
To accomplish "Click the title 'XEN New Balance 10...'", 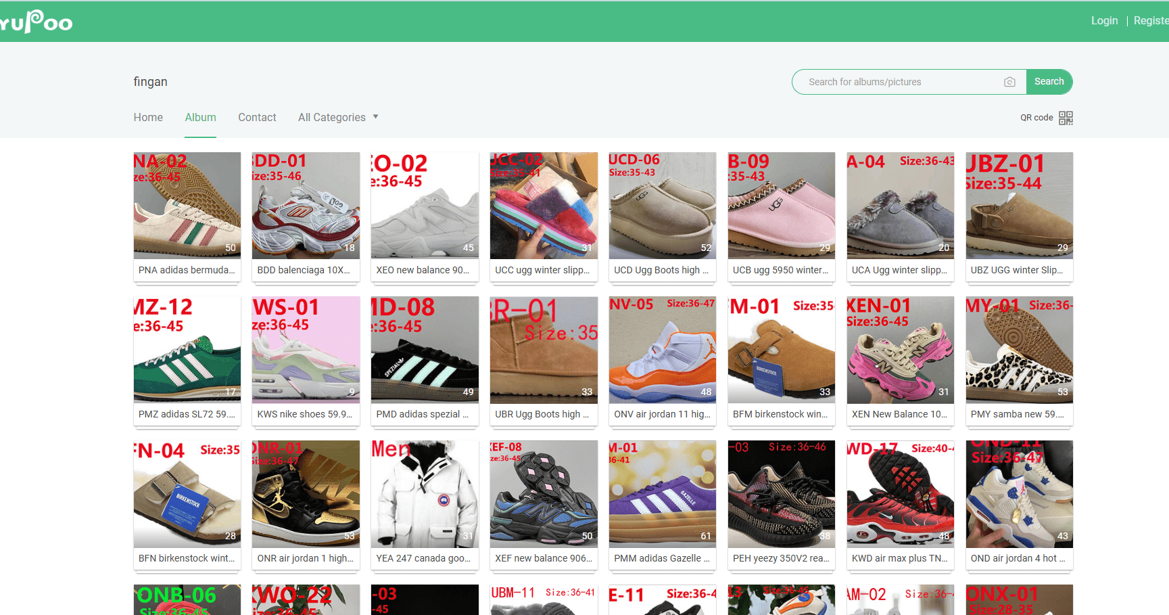I will coord(899,414).
